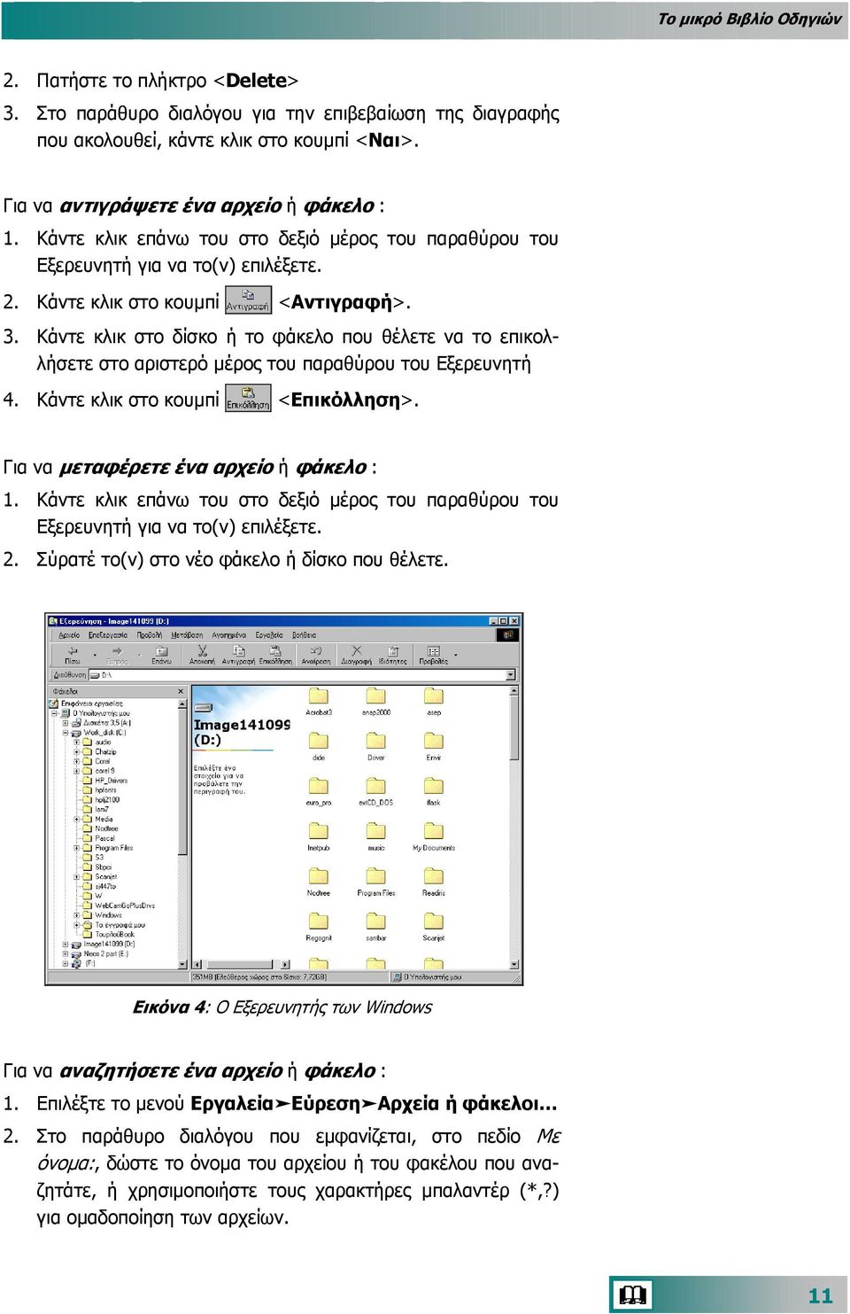The height and width of the screenshot is (1314, 850).
Task: Select the music folder icon
Action: [376, 831]
